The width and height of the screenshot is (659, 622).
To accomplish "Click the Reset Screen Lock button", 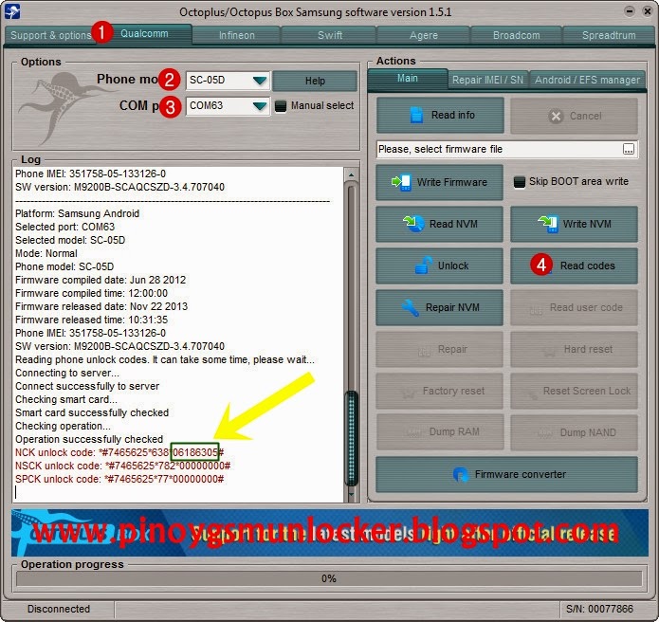I will pyautogui.click(x=574, y=391).
